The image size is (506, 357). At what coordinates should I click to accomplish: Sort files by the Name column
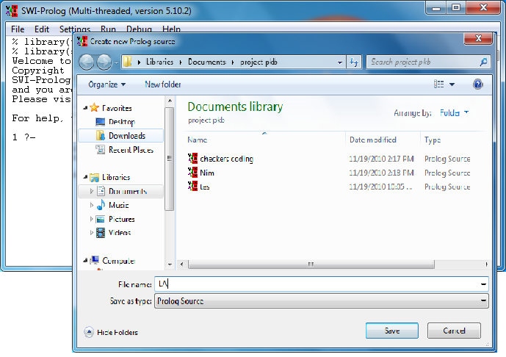198,140
